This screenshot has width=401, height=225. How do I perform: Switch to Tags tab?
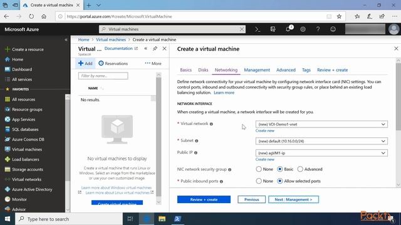click(x=306, y=70)
